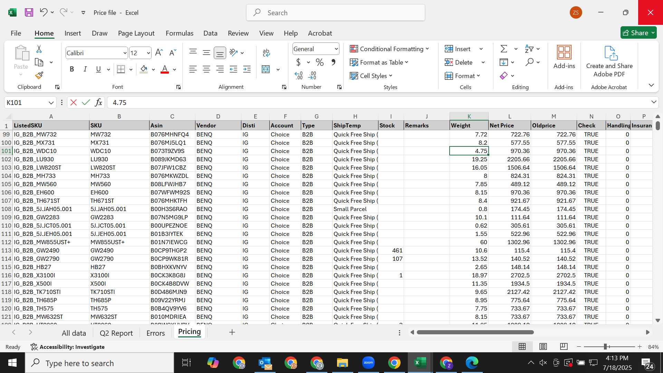663x373 pixels.
Task: Open the All data sheet tab
Action: pos(74,333)
